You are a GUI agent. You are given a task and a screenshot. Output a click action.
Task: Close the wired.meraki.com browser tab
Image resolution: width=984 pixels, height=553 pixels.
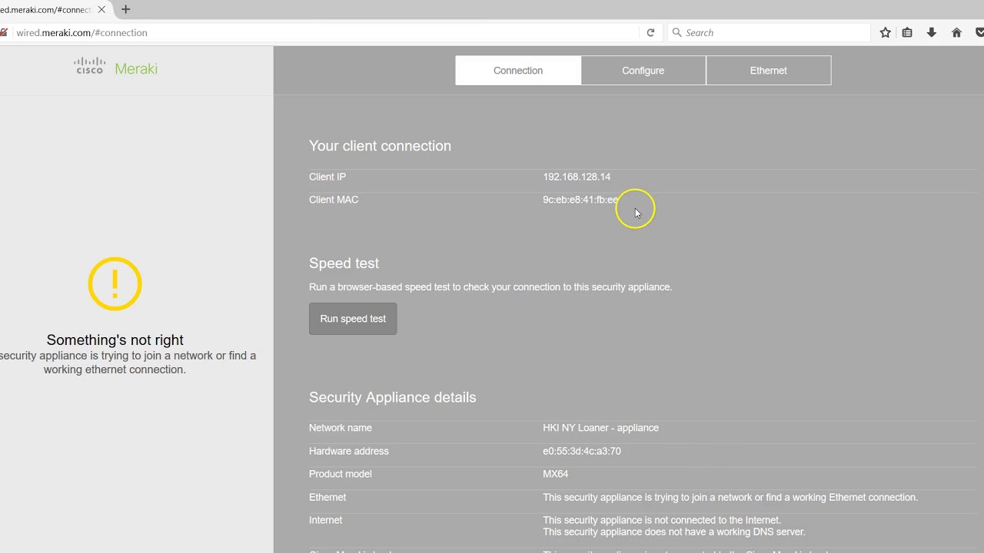(x=101, y=10)
